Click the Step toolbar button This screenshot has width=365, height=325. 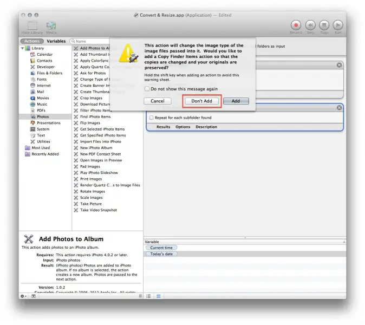point(310,25)
